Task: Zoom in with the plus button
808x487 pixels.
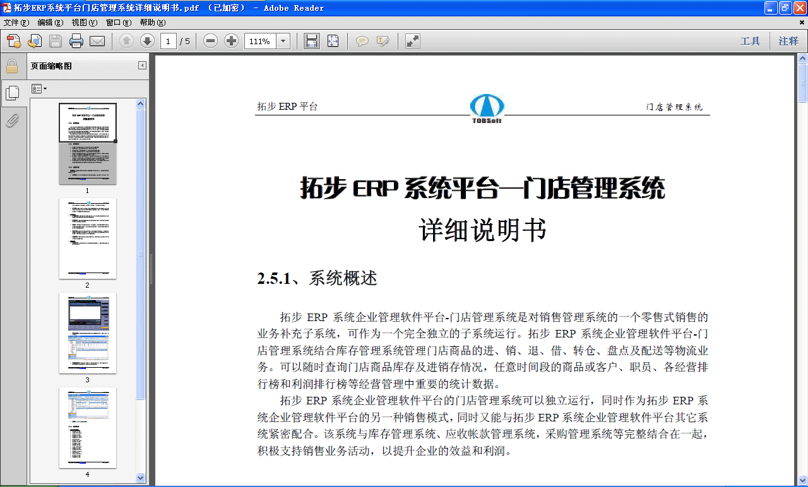Action: click(x=232, y=42)
